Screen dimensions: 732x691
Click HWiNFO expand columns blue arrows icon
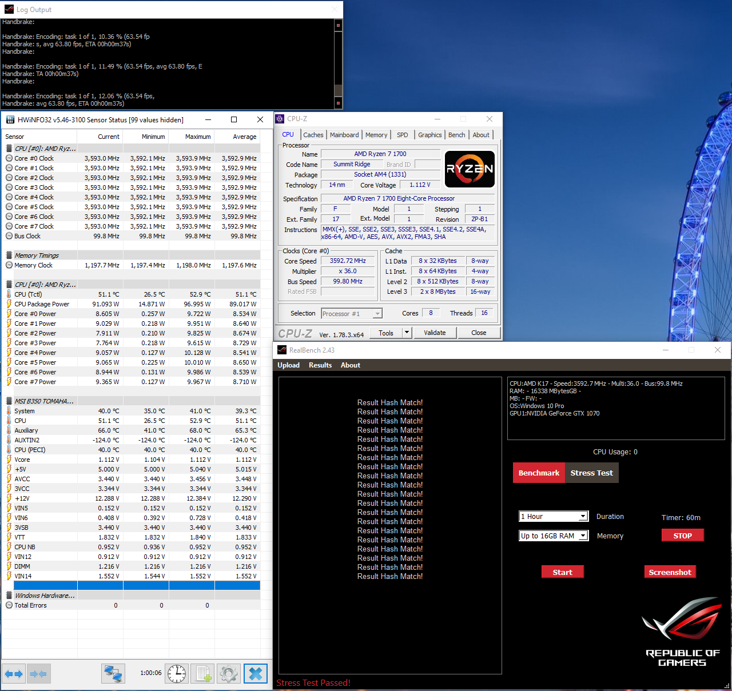click(x=14, y=674)
